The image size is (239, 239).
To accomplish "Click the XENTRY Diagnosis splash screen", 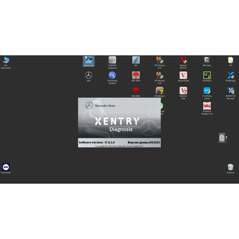I will point(119,121).
